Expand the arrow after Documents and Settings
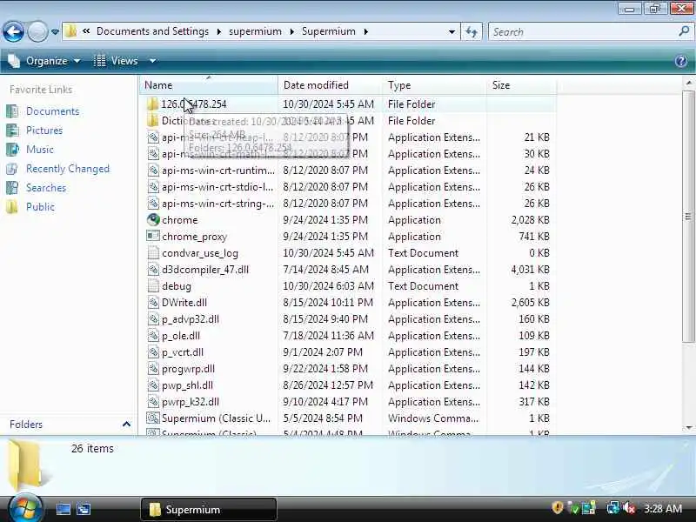Screen dimensions: 696x522 (x=219, y=31)
